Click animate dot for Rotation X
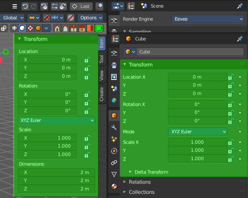The width and height of the screenshot is (248, 198). [x=240, y=104]
